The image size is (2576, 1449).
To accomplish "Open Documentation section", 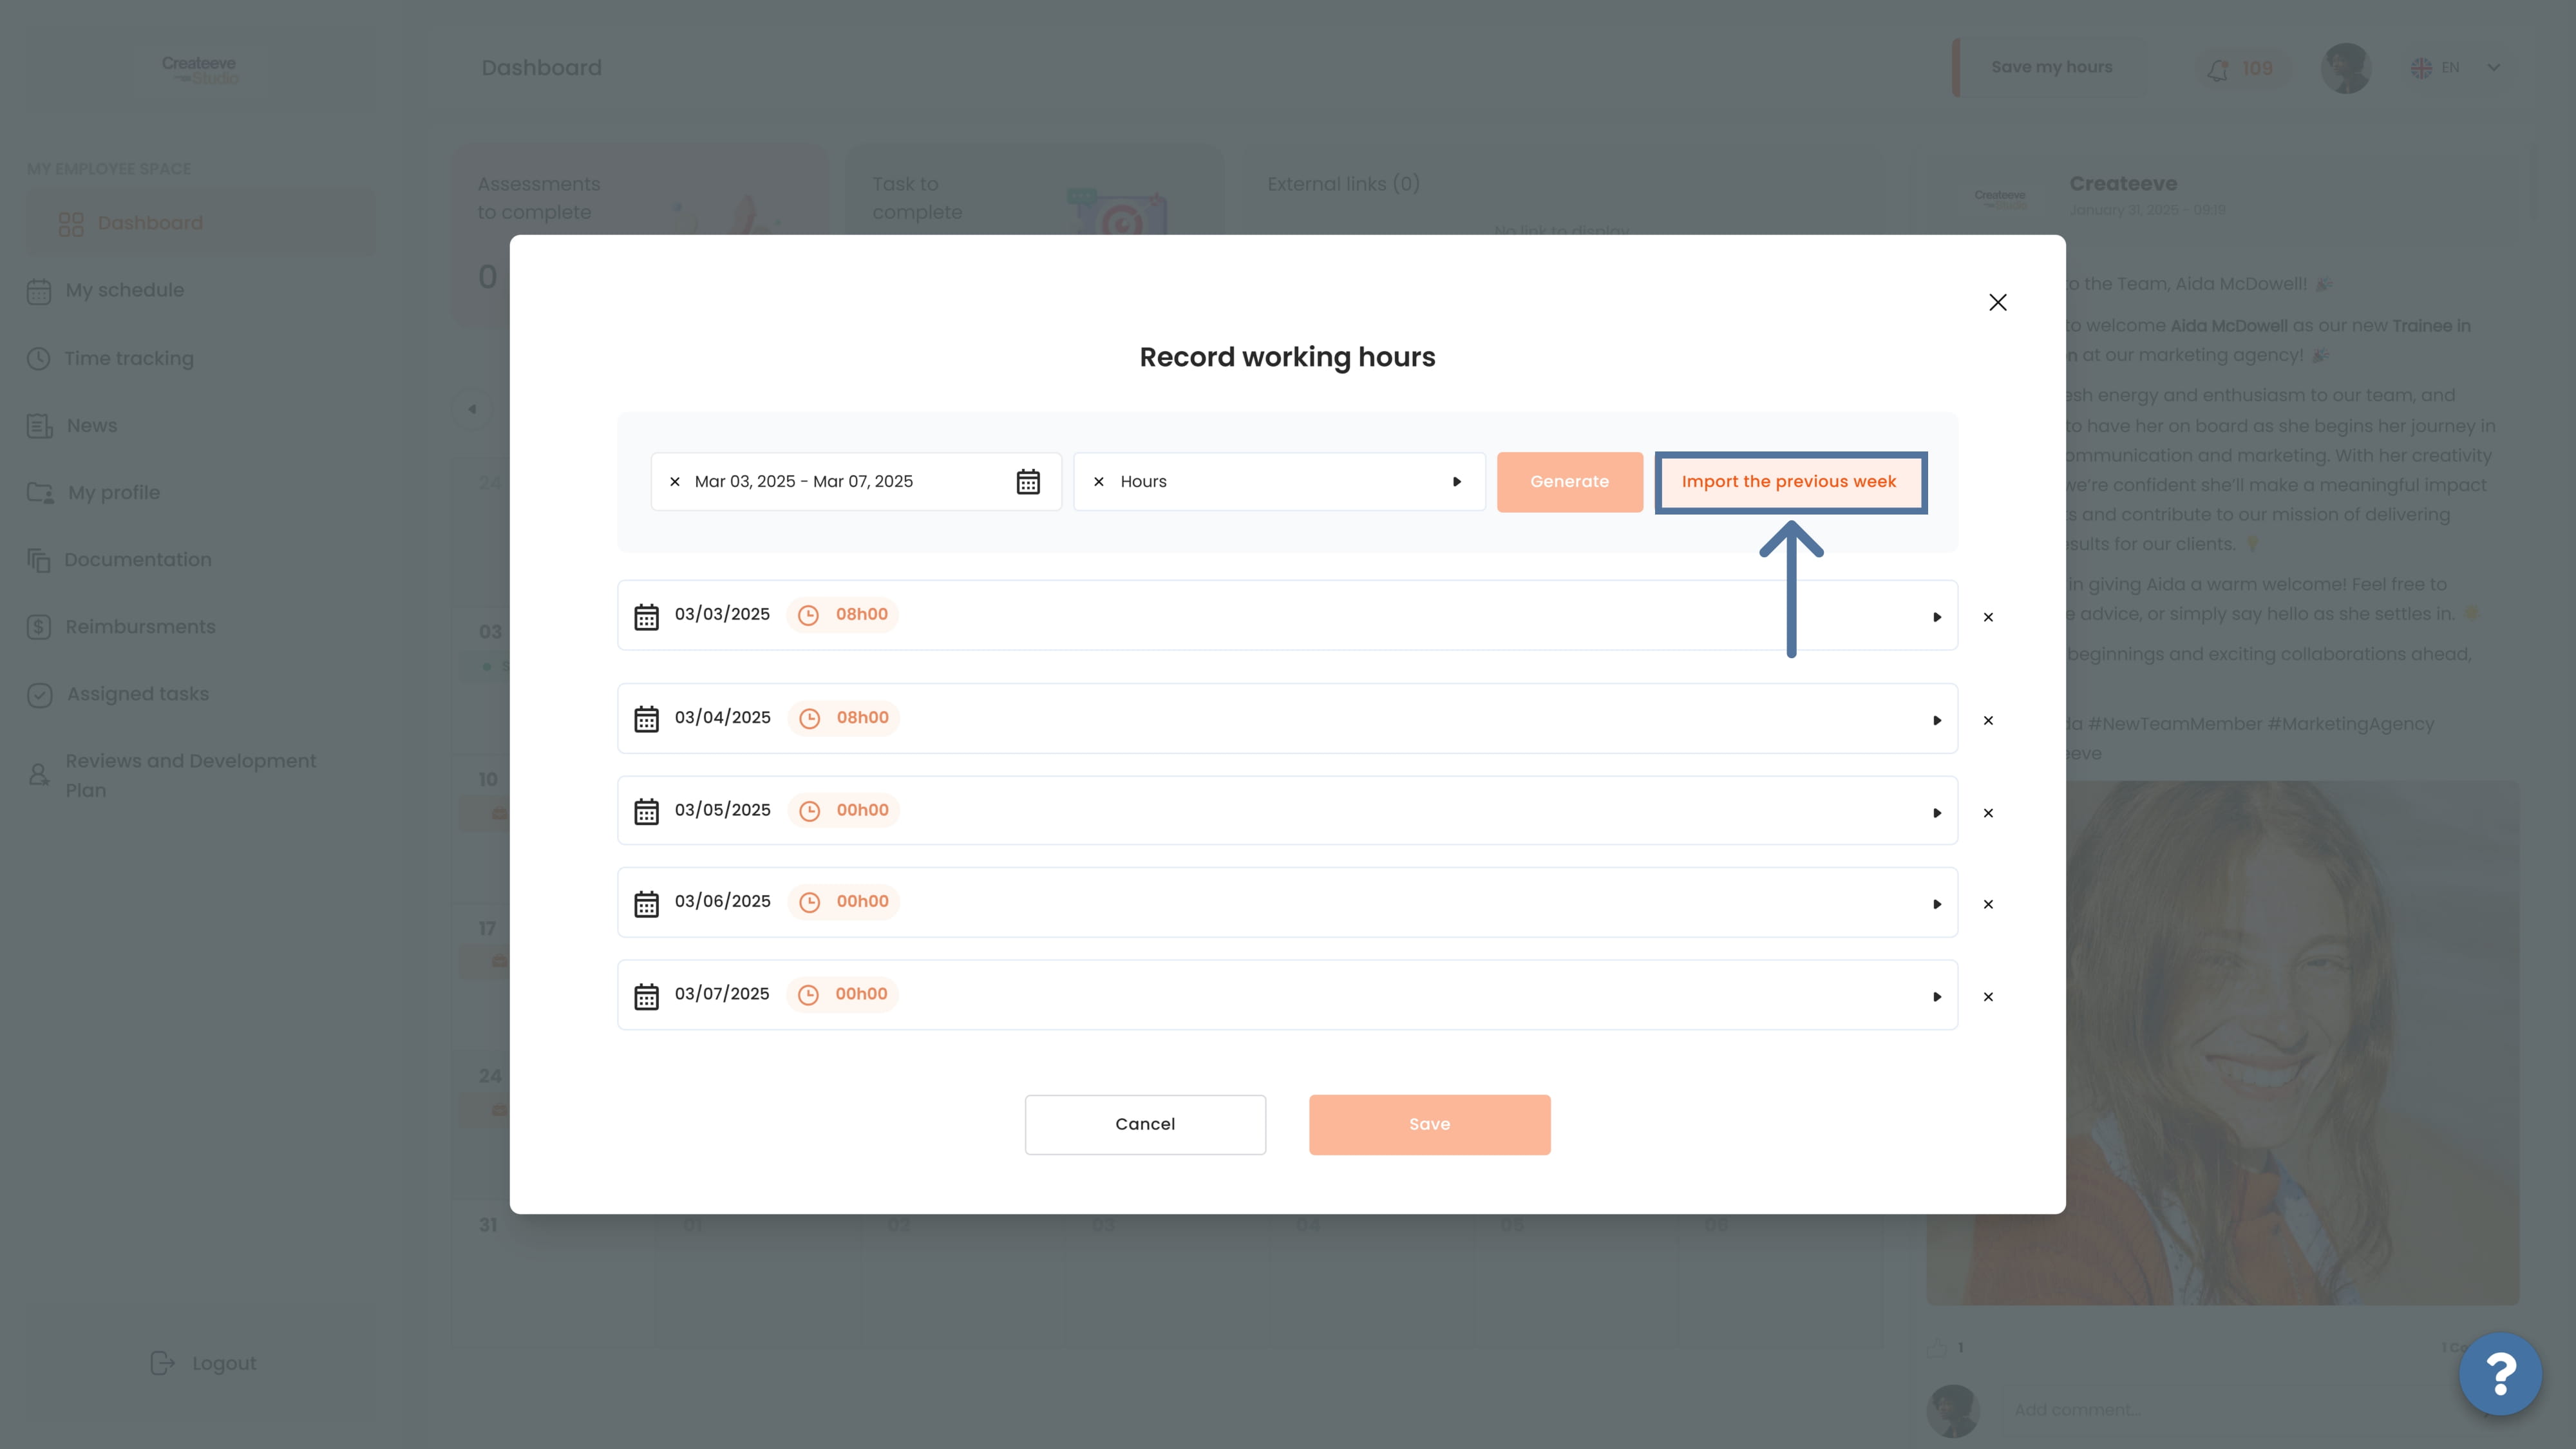I will pos(119,560).
